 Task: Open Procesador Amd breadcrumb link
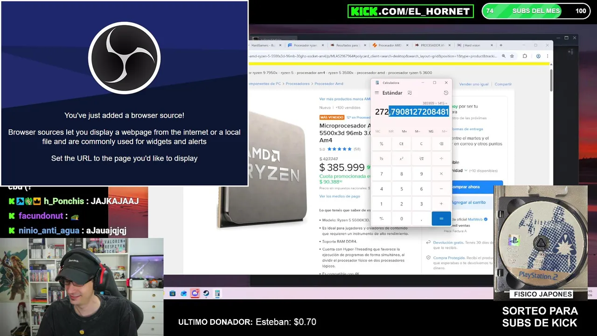tap(329, 84)
